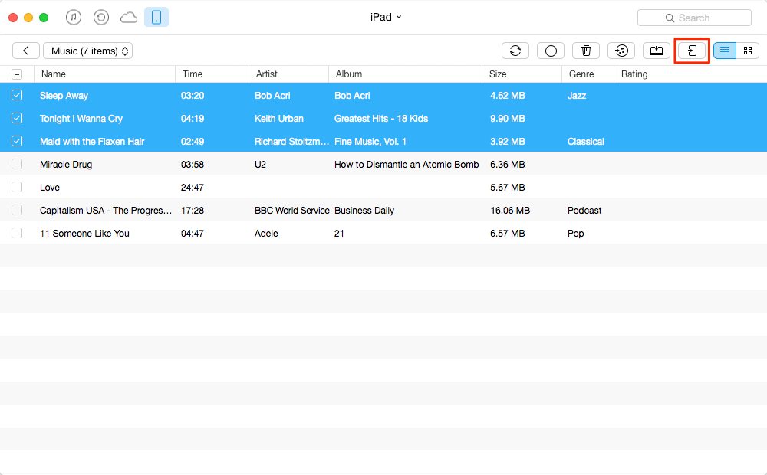Click the Pop genre cell
The image size is (767, 475).
click(x=576, y=234)
